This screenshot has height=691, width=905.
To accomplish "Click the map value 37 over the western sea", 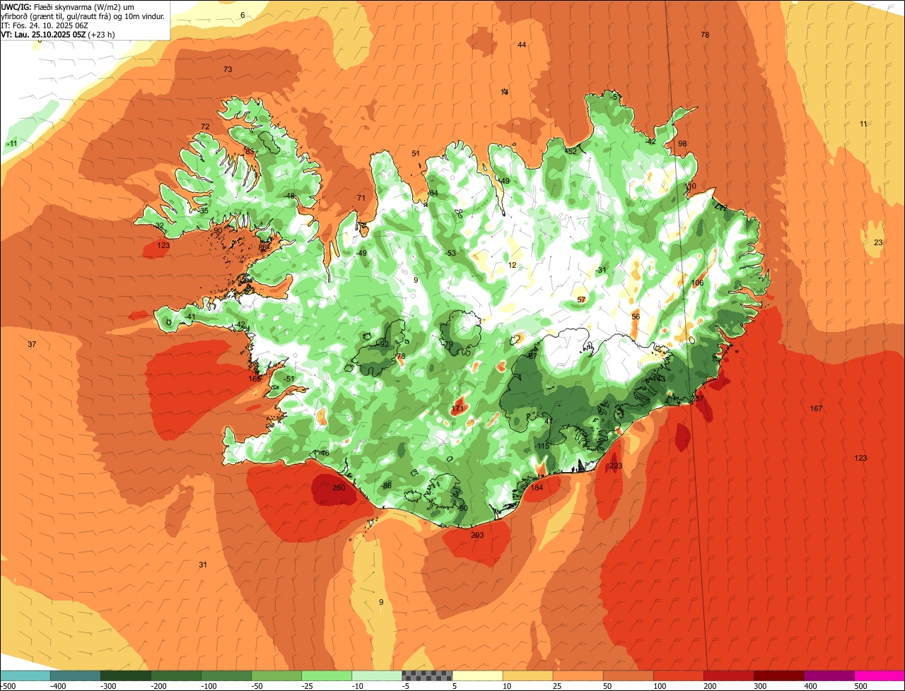I will [32, 344].
